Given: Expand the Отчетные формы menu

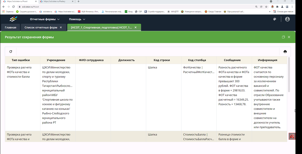Looking at the screenshot, I should [45, 19].
